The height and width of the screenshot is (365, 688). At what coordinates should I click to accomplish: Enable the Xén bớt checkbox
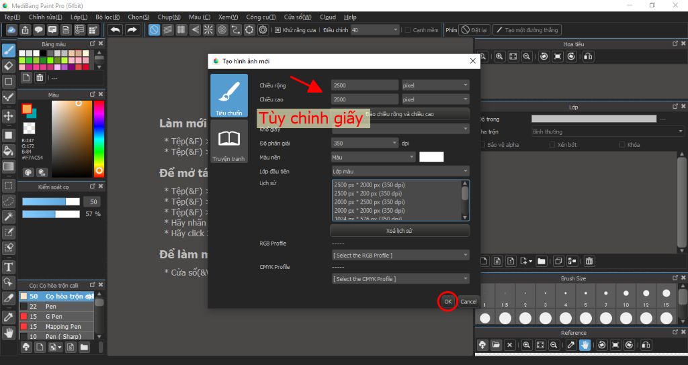tap(552, 145)
